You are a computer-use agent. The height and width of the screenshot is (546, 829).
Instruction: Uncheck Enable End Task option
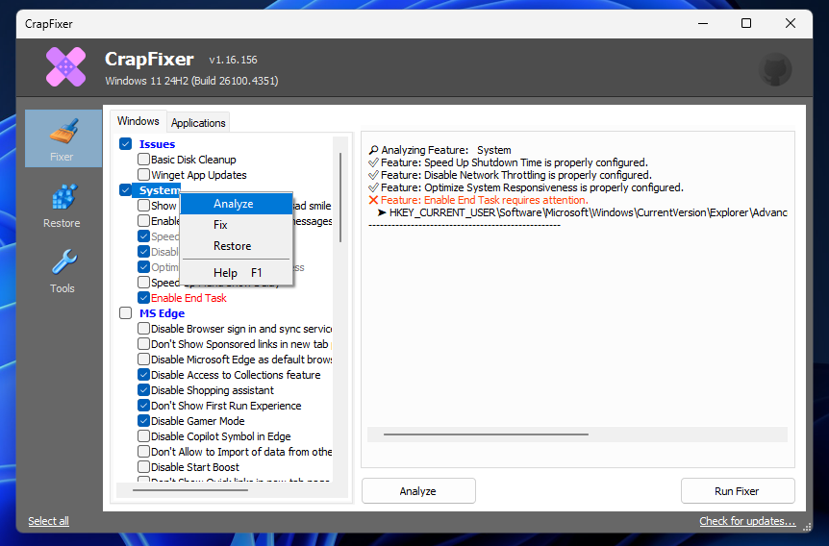[143, 298]
